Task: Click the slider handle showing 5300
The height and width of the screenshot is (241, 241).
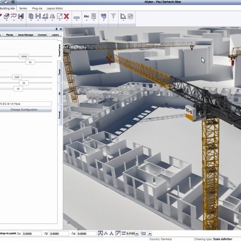Action: click(x=17, y=77)
